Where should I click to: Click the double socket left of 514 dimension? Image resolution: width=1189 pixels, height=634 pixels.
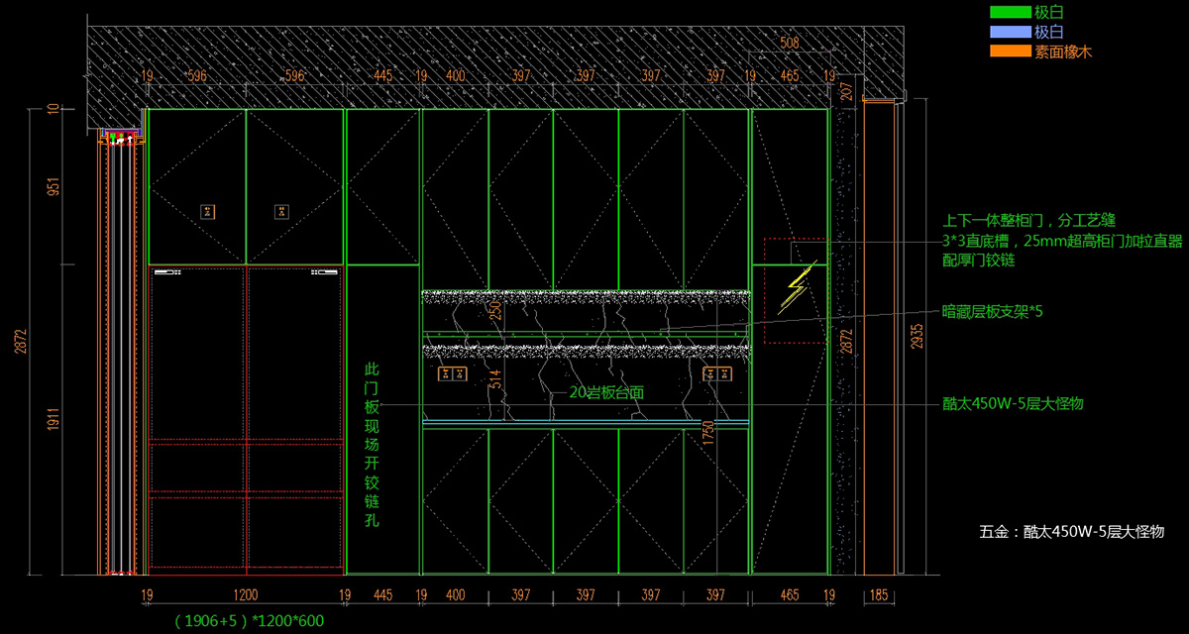pos(452,373)
